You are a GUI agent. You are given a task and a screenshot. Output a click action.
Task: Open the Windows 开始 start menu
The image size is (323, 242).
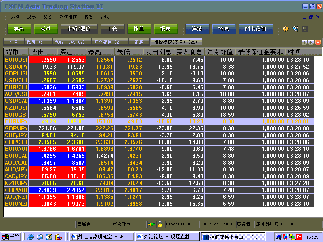[11, 237]
